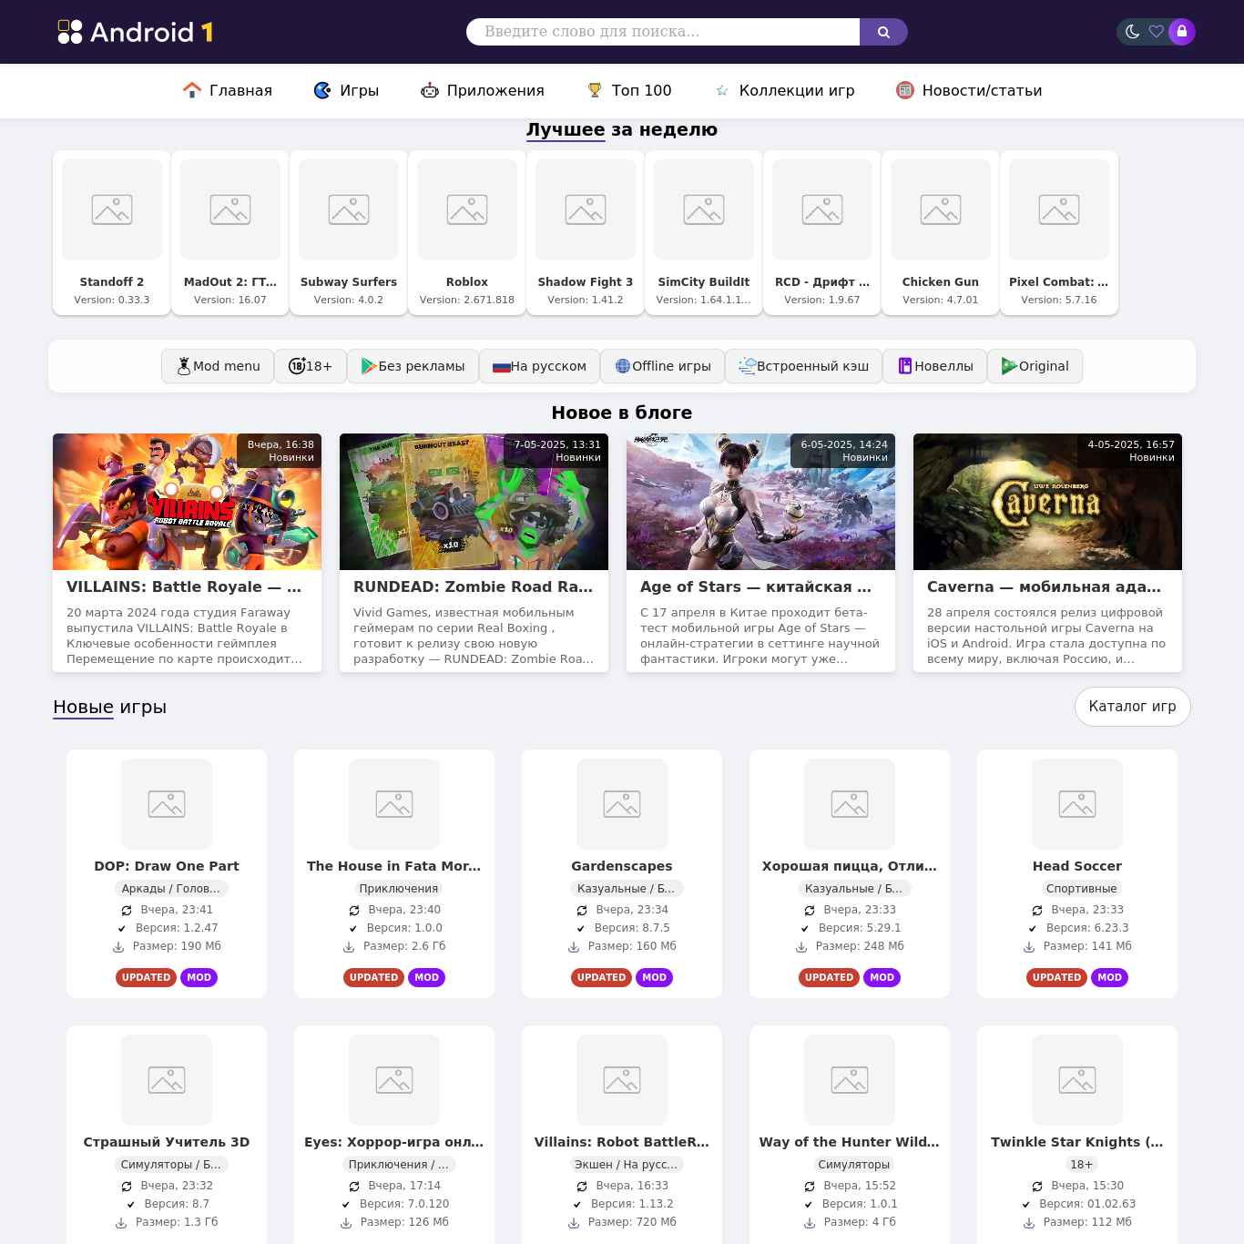Open VILLAINS: Battle Royale blog image
The height and width of the screenshot is (1244, 1244).
click(187, 502)
